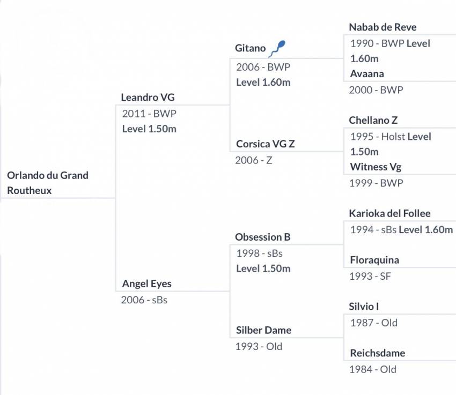Viewport: 456px width, 395px height.
Task: Select Witness Vg in the tree
Action: point(376,167)
